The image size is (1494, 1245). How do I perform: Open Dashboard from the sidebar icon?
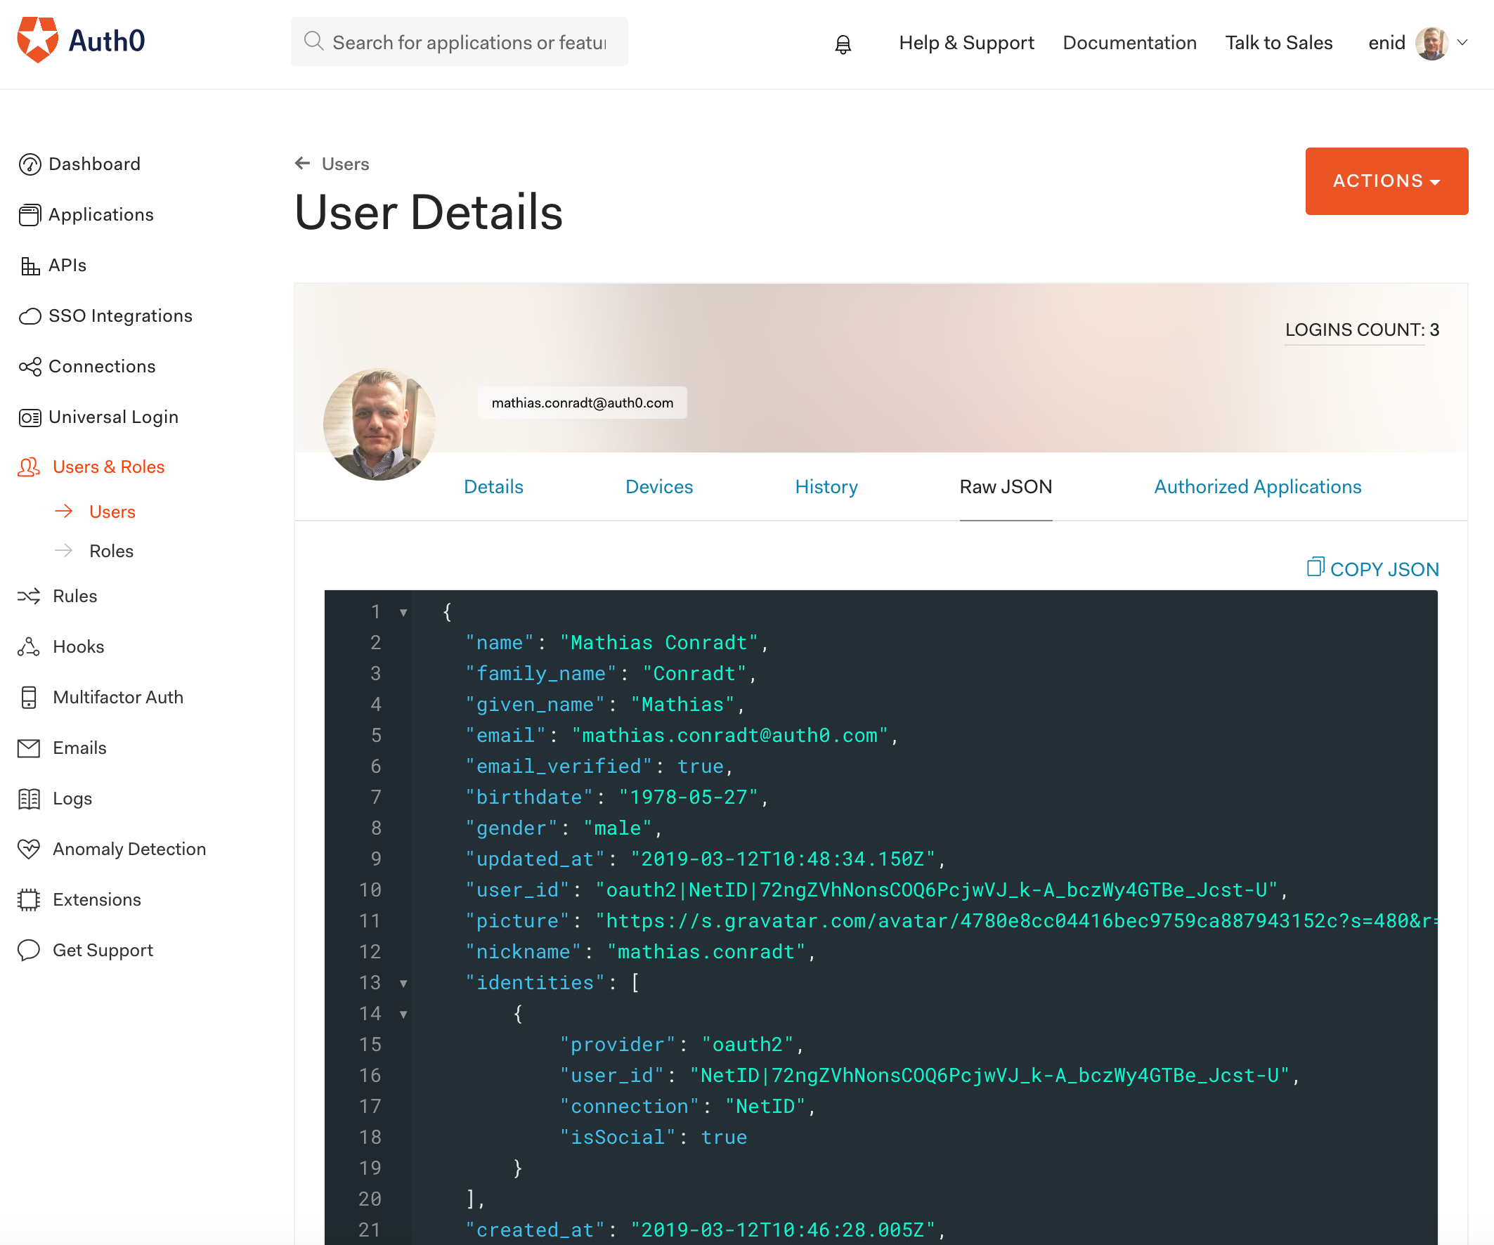[x=30, y=164]
